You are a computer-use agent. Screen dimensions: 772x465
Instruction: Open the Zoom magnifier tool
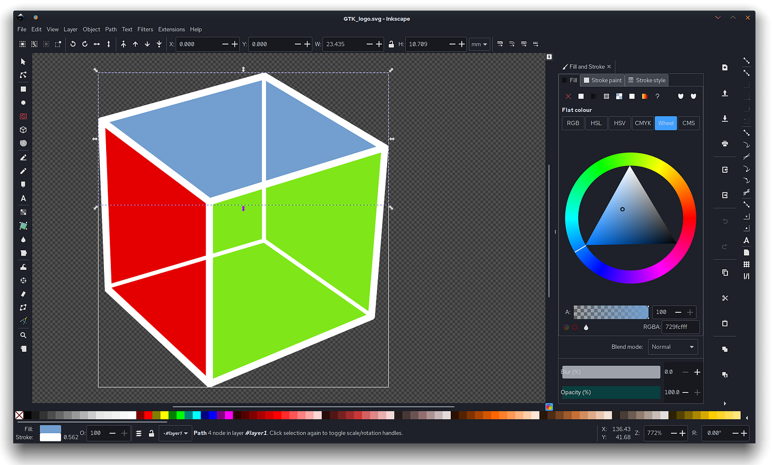23,335
